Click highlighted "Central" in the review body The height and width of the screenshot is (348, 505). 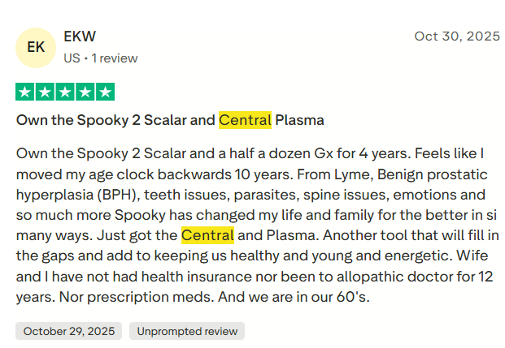click(x=207, y=236)
